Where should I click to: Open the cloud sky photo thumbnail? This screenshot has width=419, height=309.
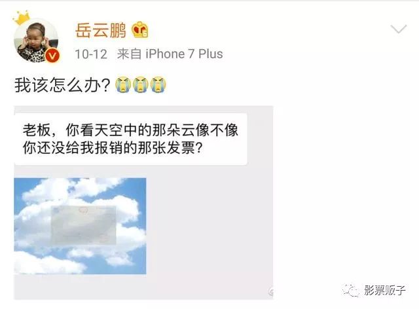click(x=80, y=226)
